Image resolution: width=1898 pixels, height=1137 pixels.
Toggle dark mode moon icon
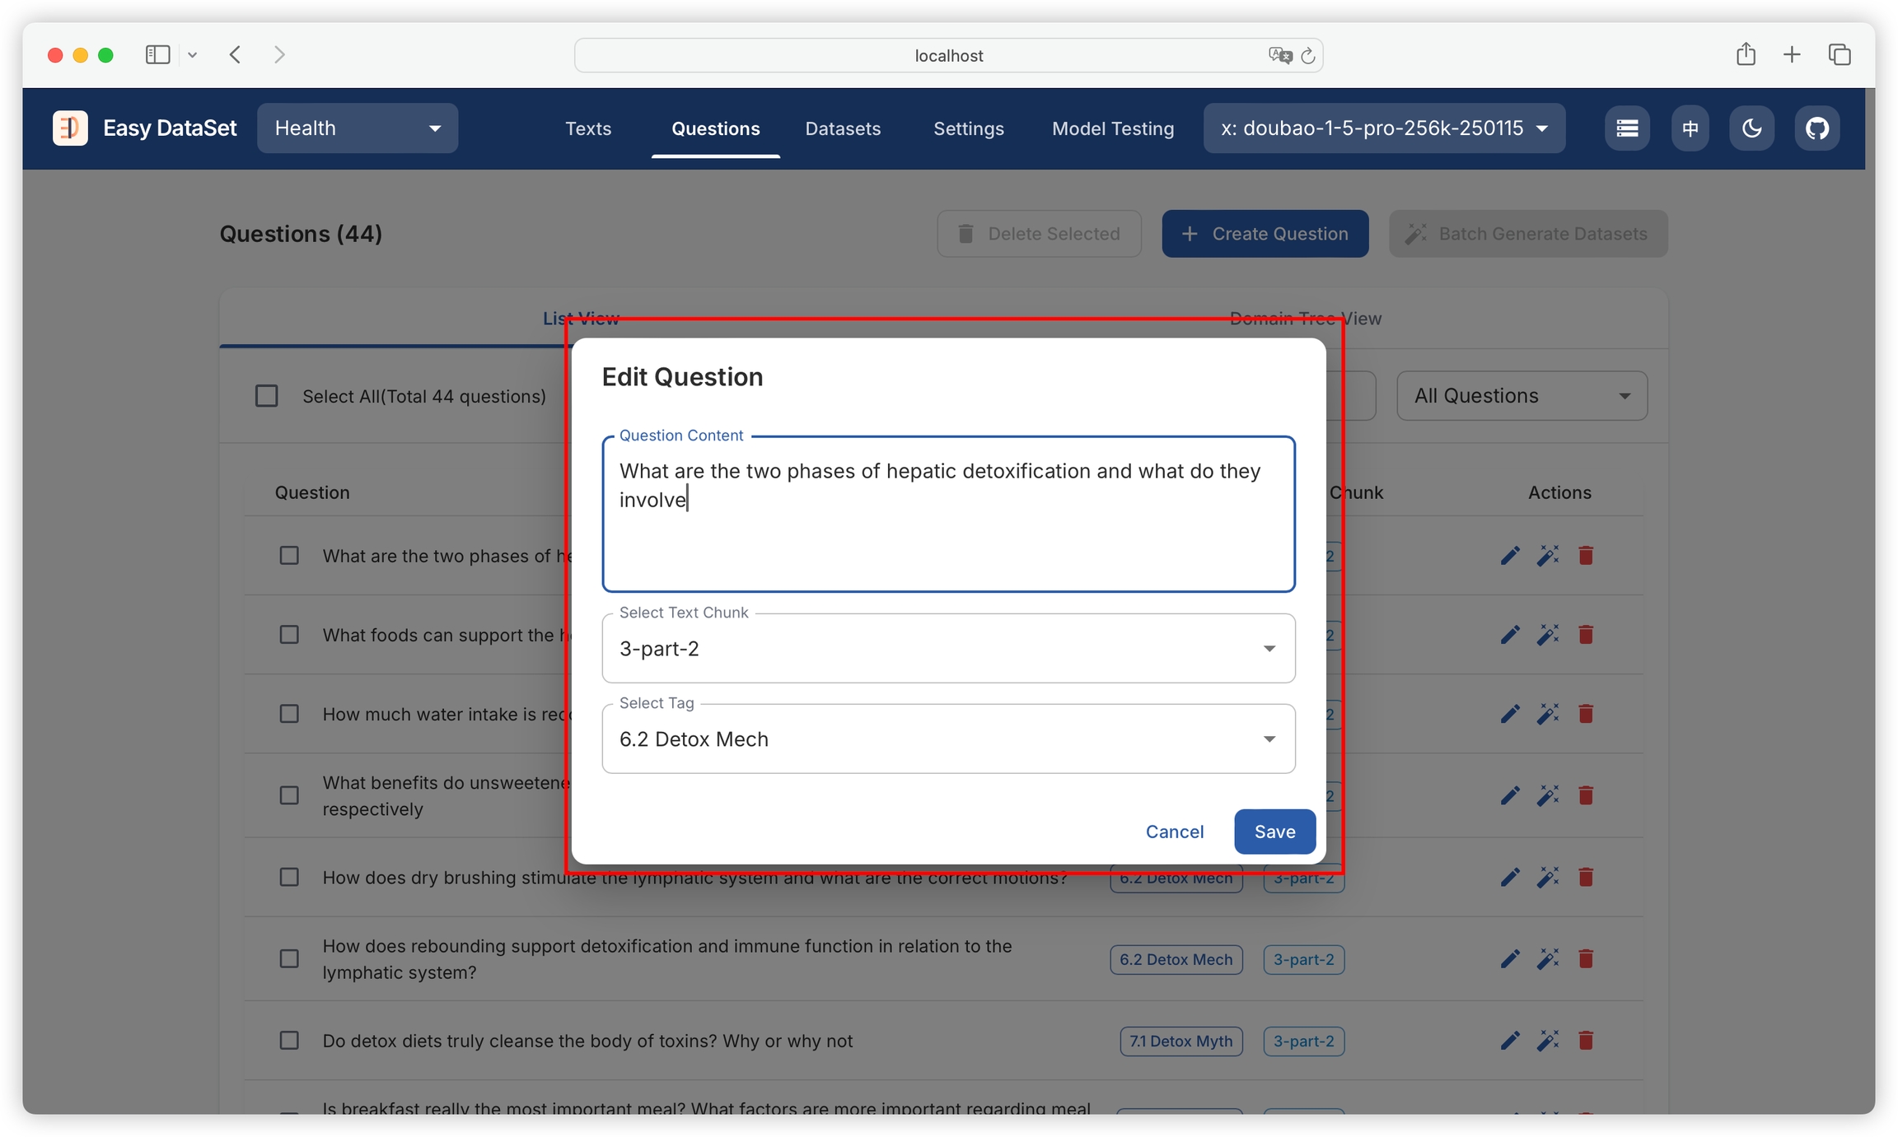[x=1751, y=128]
